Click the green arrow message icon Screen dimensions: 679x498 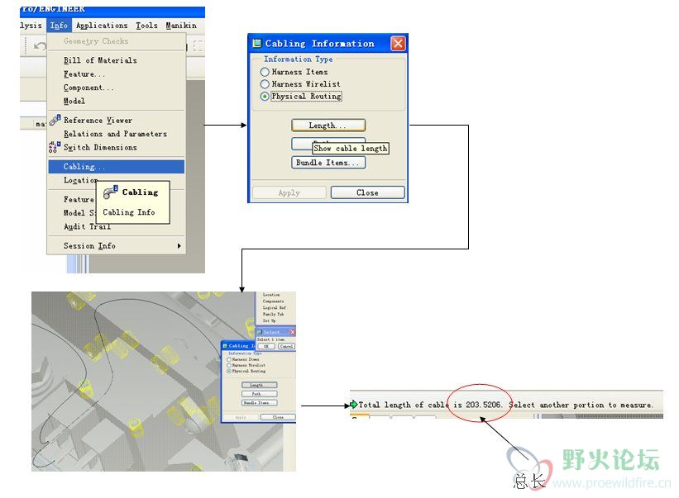click(x=353, y=405)
